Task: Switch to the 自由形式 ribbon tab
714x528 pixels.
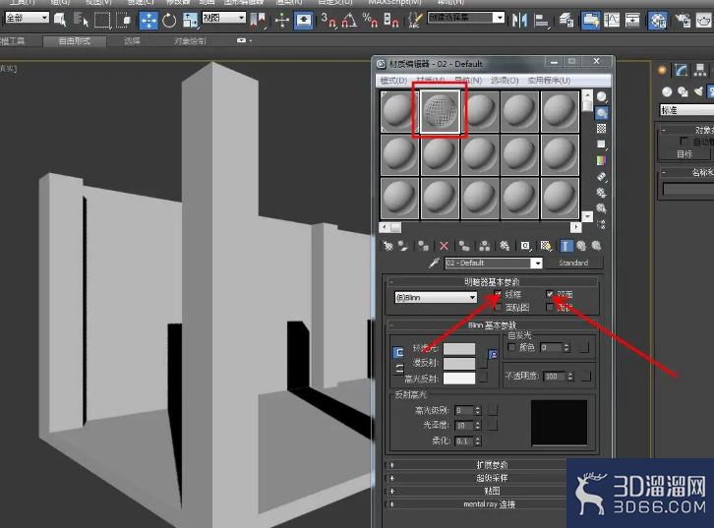Action: click(75, 41)
